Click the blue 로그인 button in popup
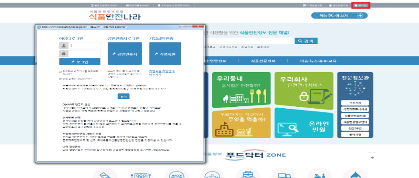The height and width of the screenshot is (178, 419). pyautogui.click(x=79, y=62)
